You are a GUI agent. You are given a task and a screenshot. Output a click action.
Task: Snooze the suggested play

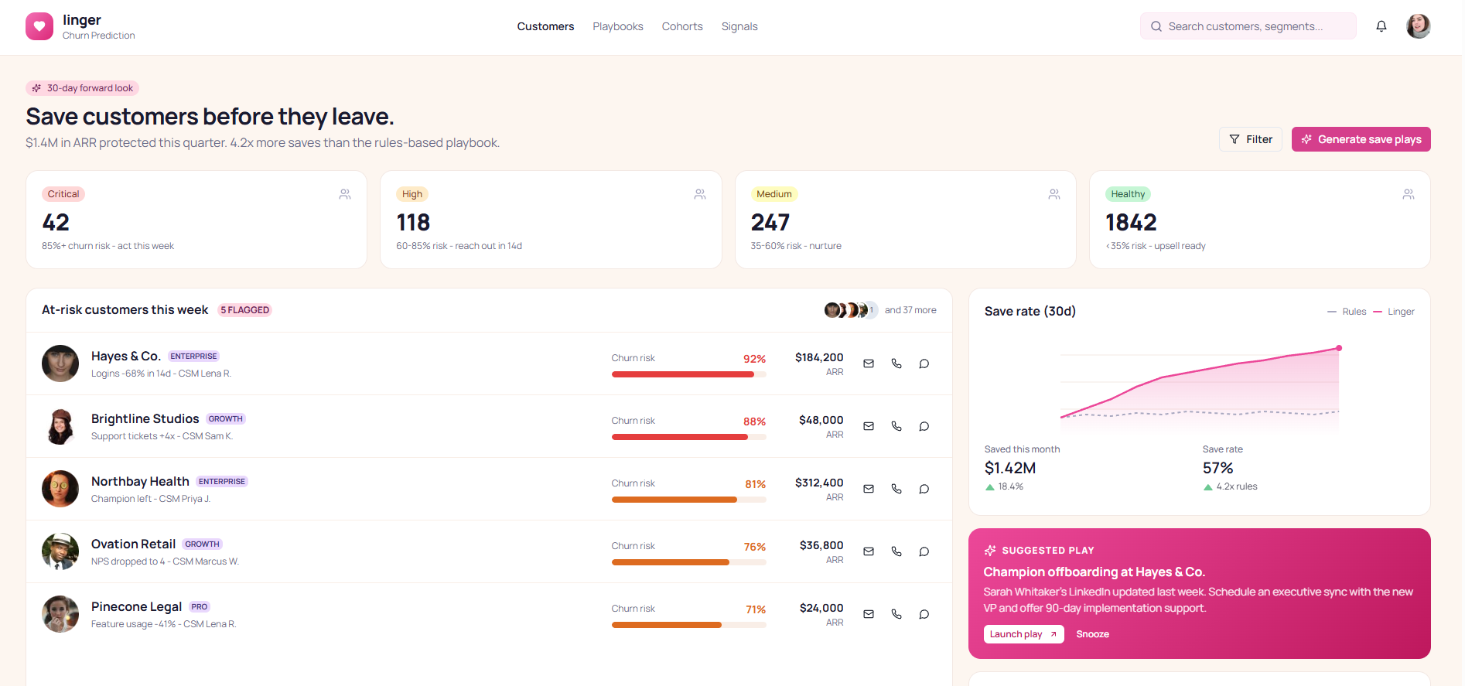1093,634
